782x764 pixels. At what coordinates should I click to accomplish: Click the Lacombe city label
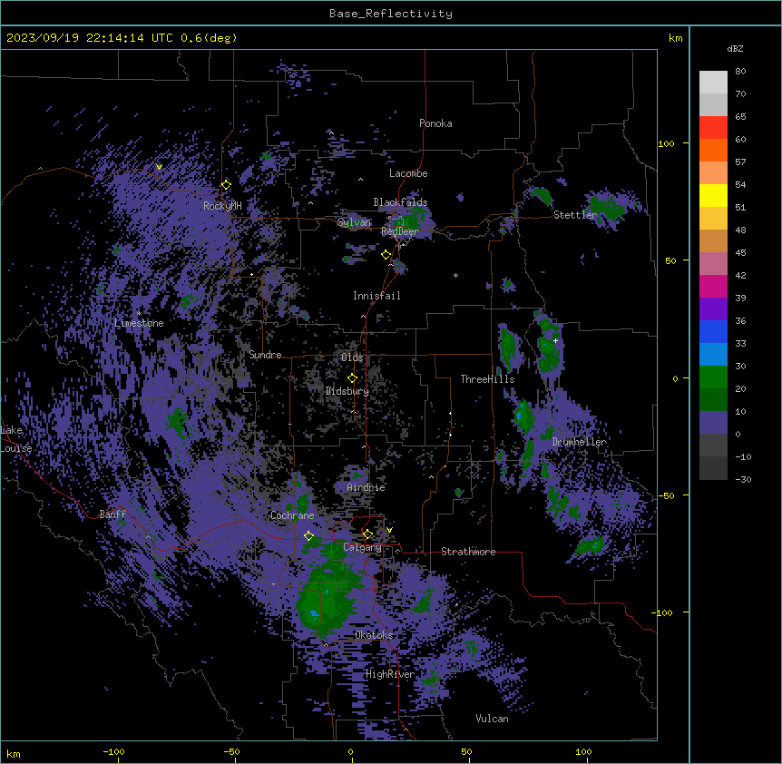point(408,173)
